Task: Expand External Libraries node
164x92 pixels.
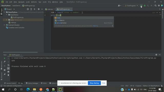Action: (x=4, y=25)
